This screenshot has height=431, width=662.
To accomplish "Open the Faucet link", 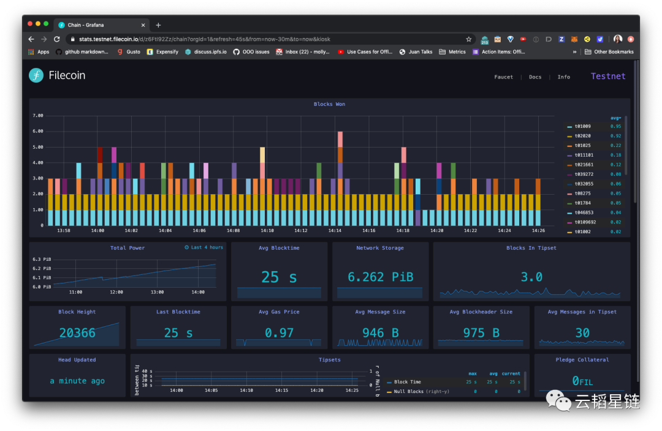I will coord(504,77).
